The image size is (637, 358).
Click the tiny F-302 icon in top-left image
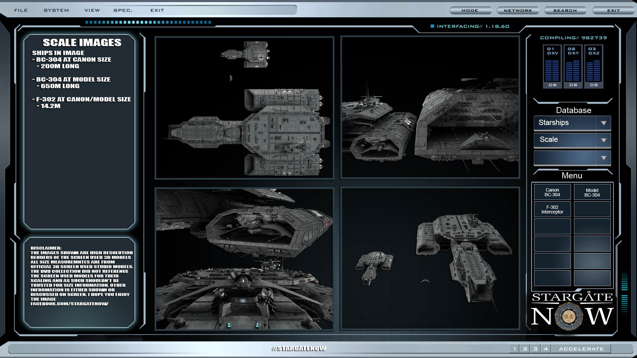231,78
